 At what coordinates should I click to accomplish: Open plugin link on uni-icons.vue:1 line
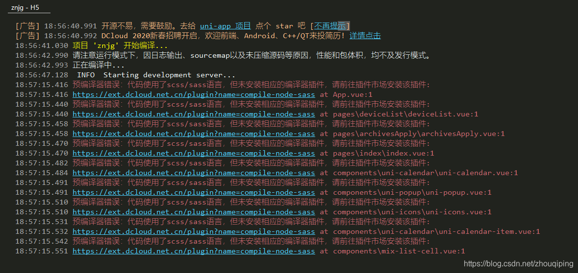pyautogui.click(x=194, y=212)
